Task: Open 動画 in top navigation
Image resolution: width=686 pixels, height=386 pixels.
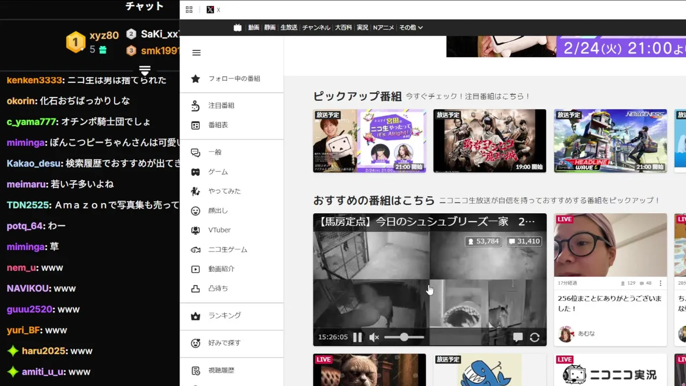Action: tap(253, 27)
